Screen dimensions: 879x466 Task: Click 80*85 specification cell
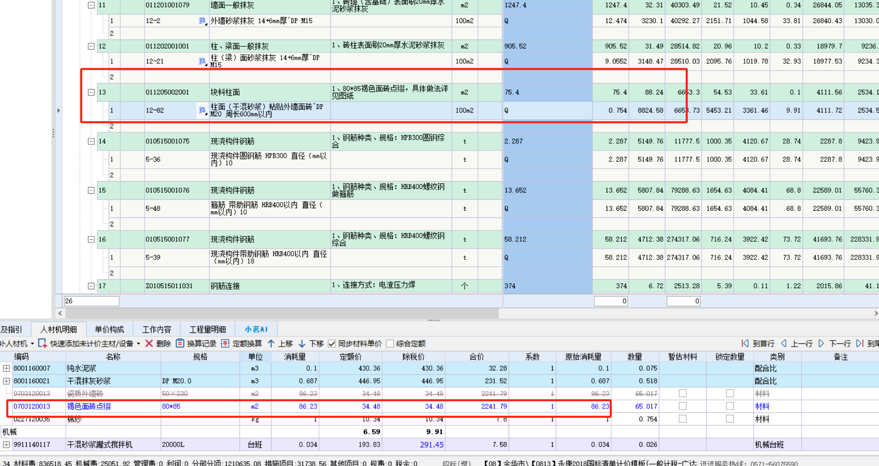tap(200, 406)
